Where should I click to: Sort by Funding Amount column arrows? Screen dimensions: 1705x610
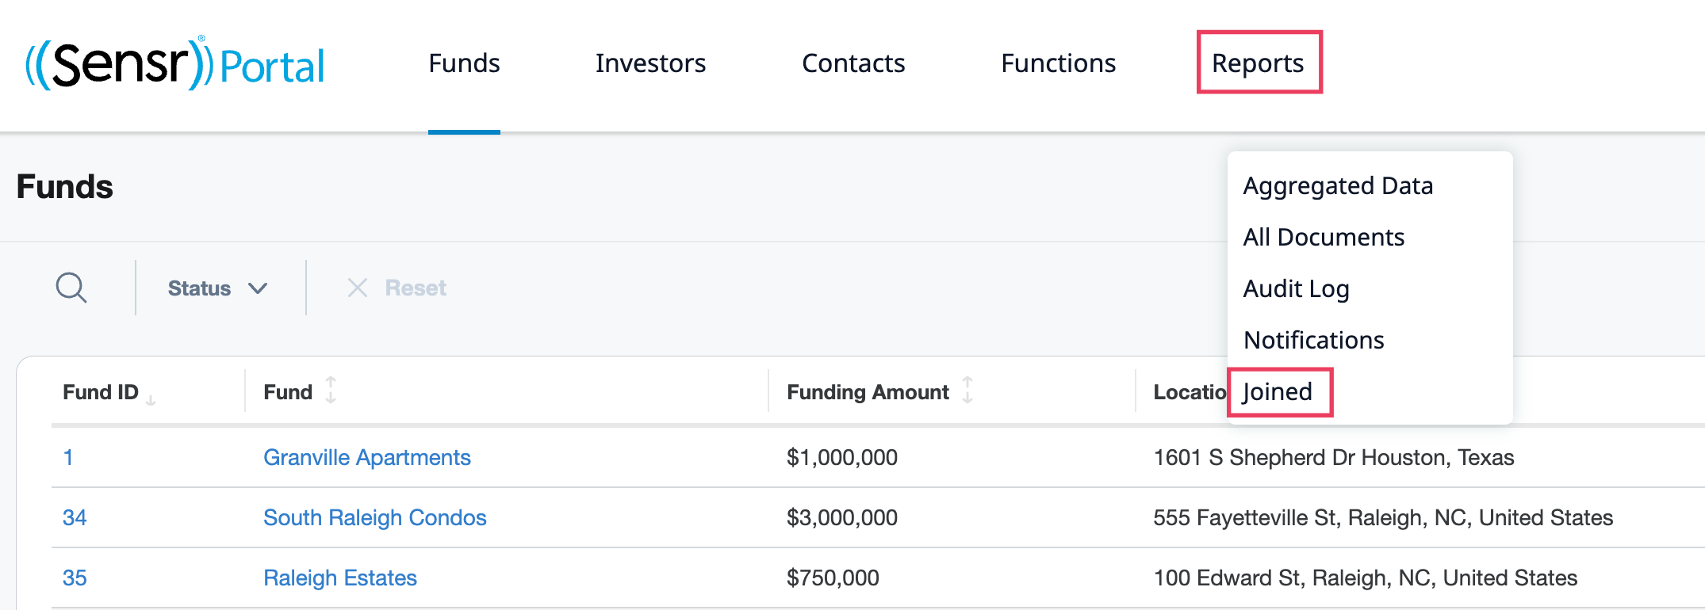pyautogui.click(x=967, y=391)
